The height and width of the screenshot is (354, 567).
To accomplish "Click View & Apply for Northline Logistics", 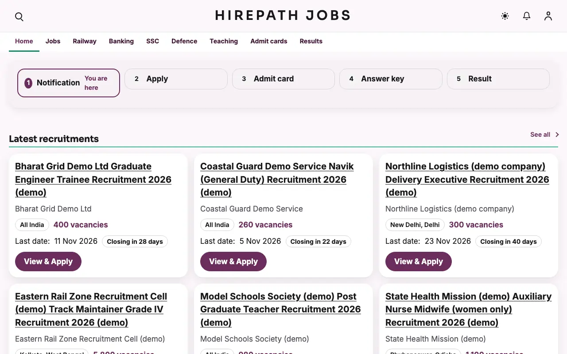I will point(419,262).
